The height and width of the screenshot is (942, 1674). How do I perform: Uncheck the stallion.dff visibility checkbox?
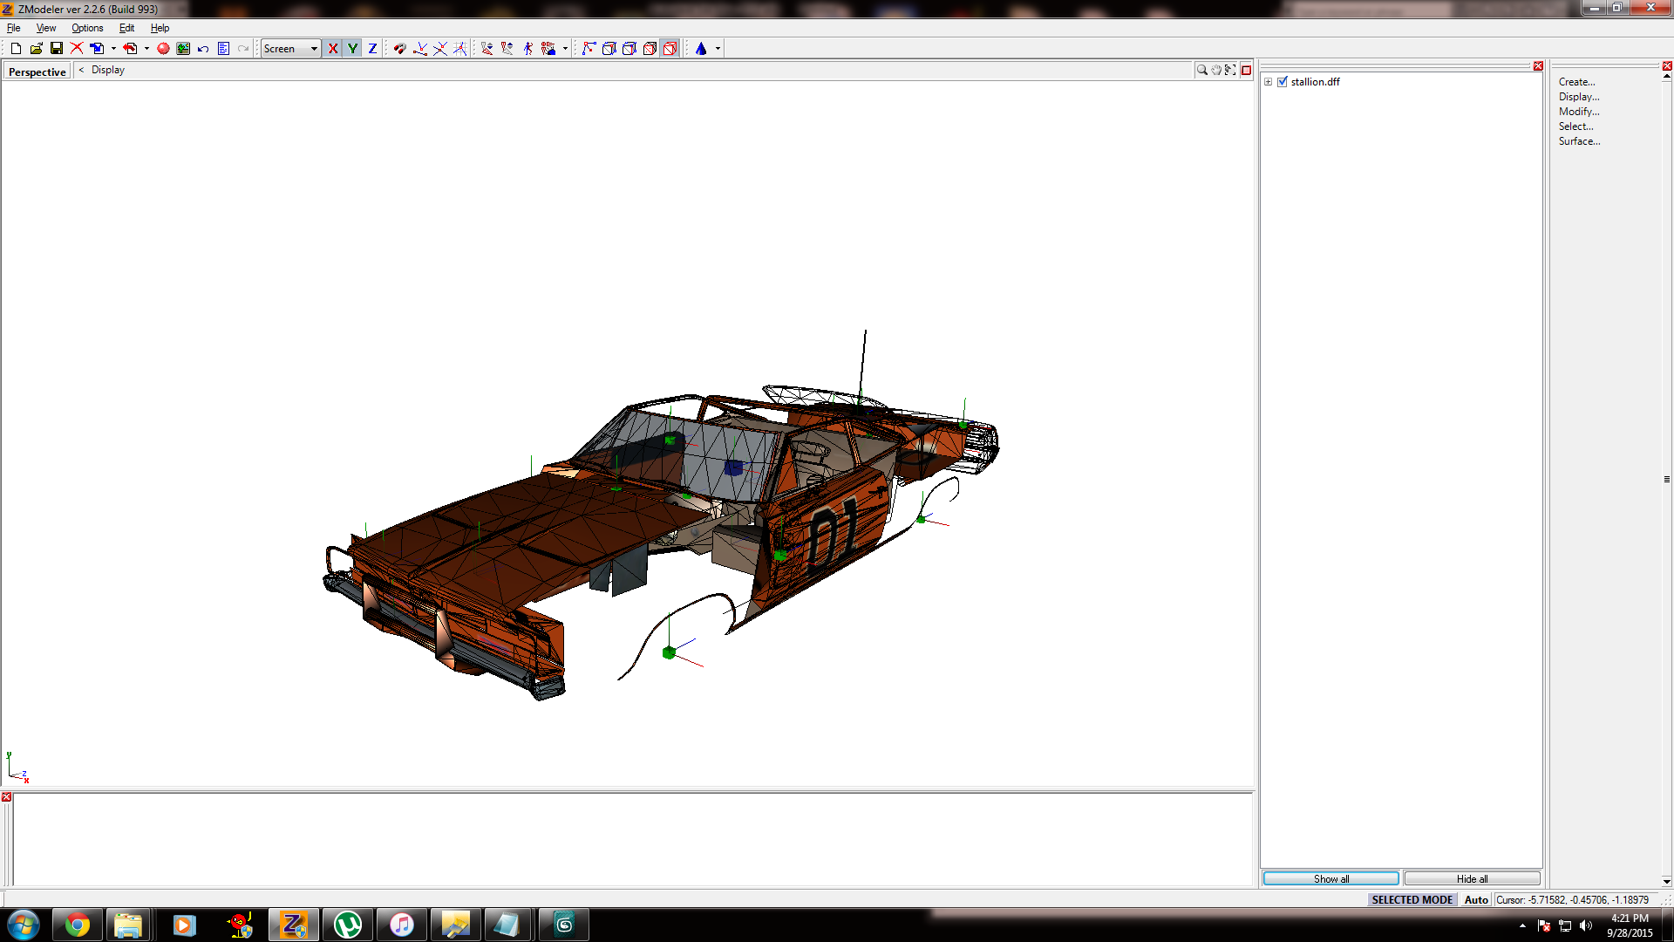[x=1283, y=82]
